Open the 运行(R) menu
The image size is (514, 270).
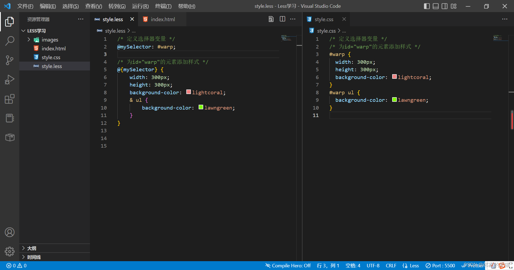tap(140, 6)
